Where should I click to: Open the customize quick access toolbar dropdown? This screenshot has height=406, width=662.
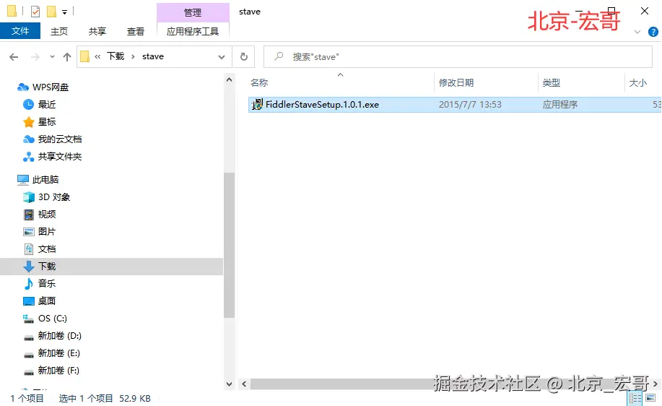coord(64,12)
